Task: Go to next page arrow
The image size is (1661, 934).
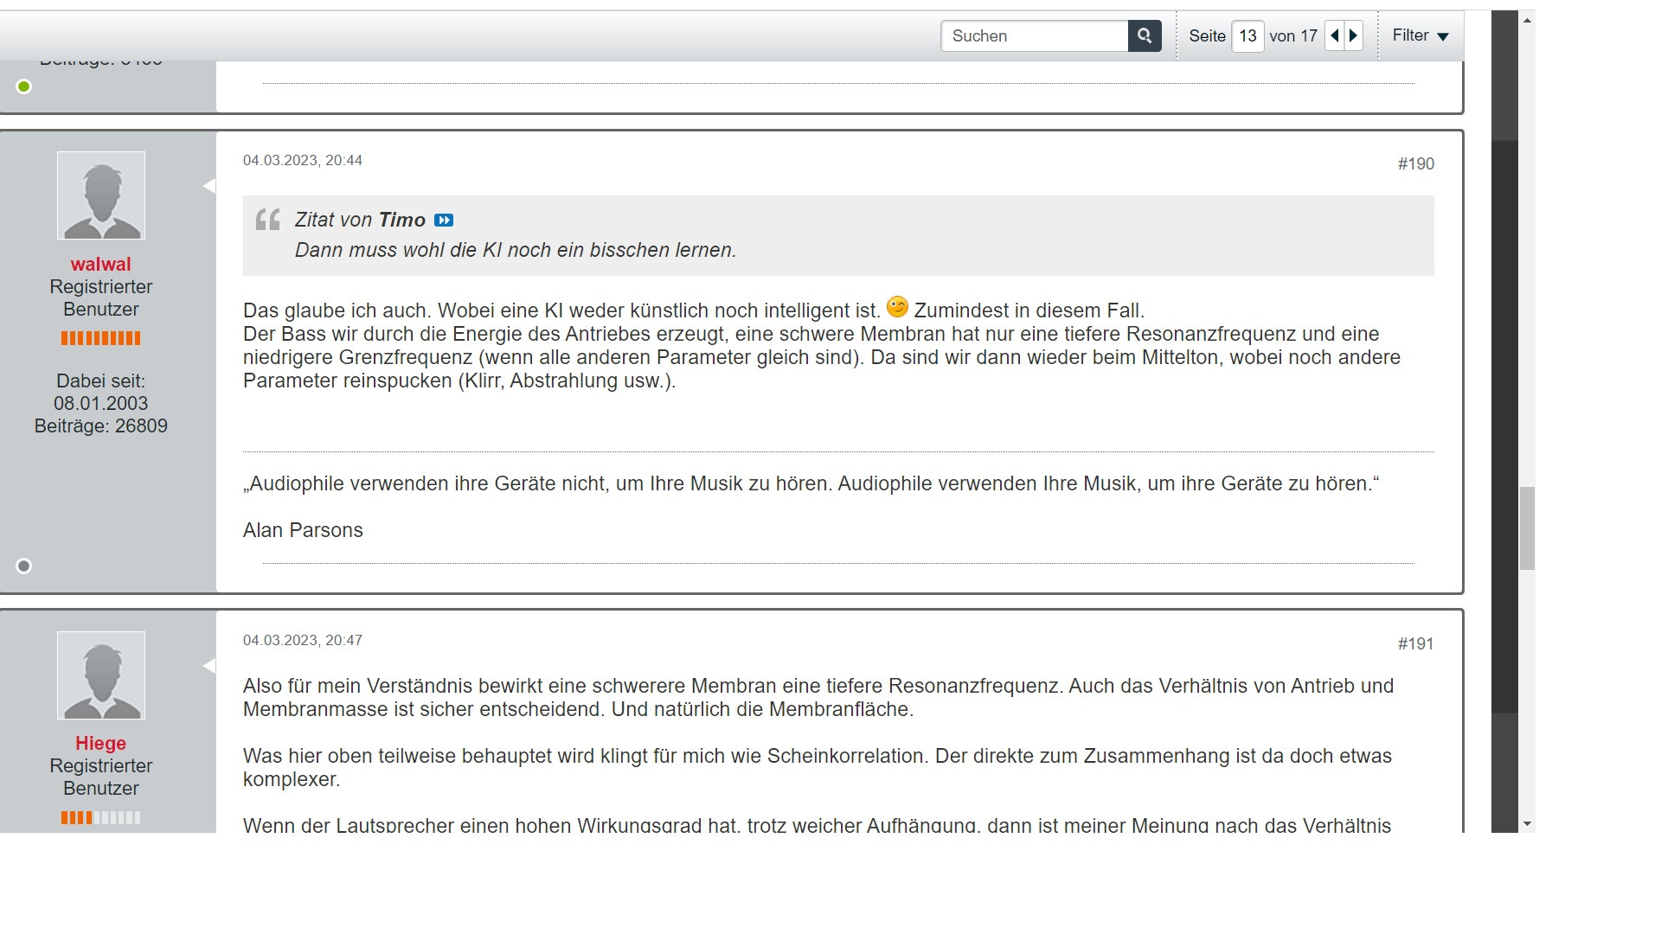Action: tap(1354, 35)
